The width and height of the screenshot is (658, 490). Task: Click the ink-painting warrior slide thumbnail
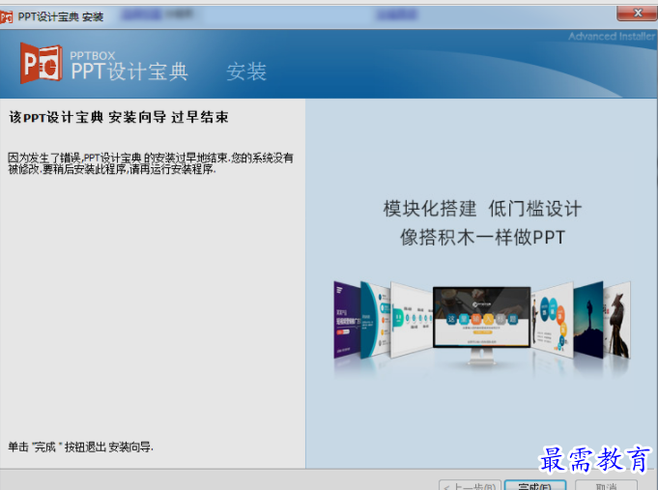click(616, 320)
